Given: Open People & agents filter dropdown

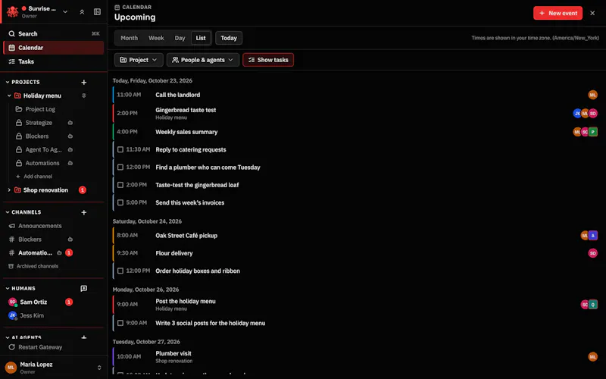Looking at the screenshot, I should point(203,60).
